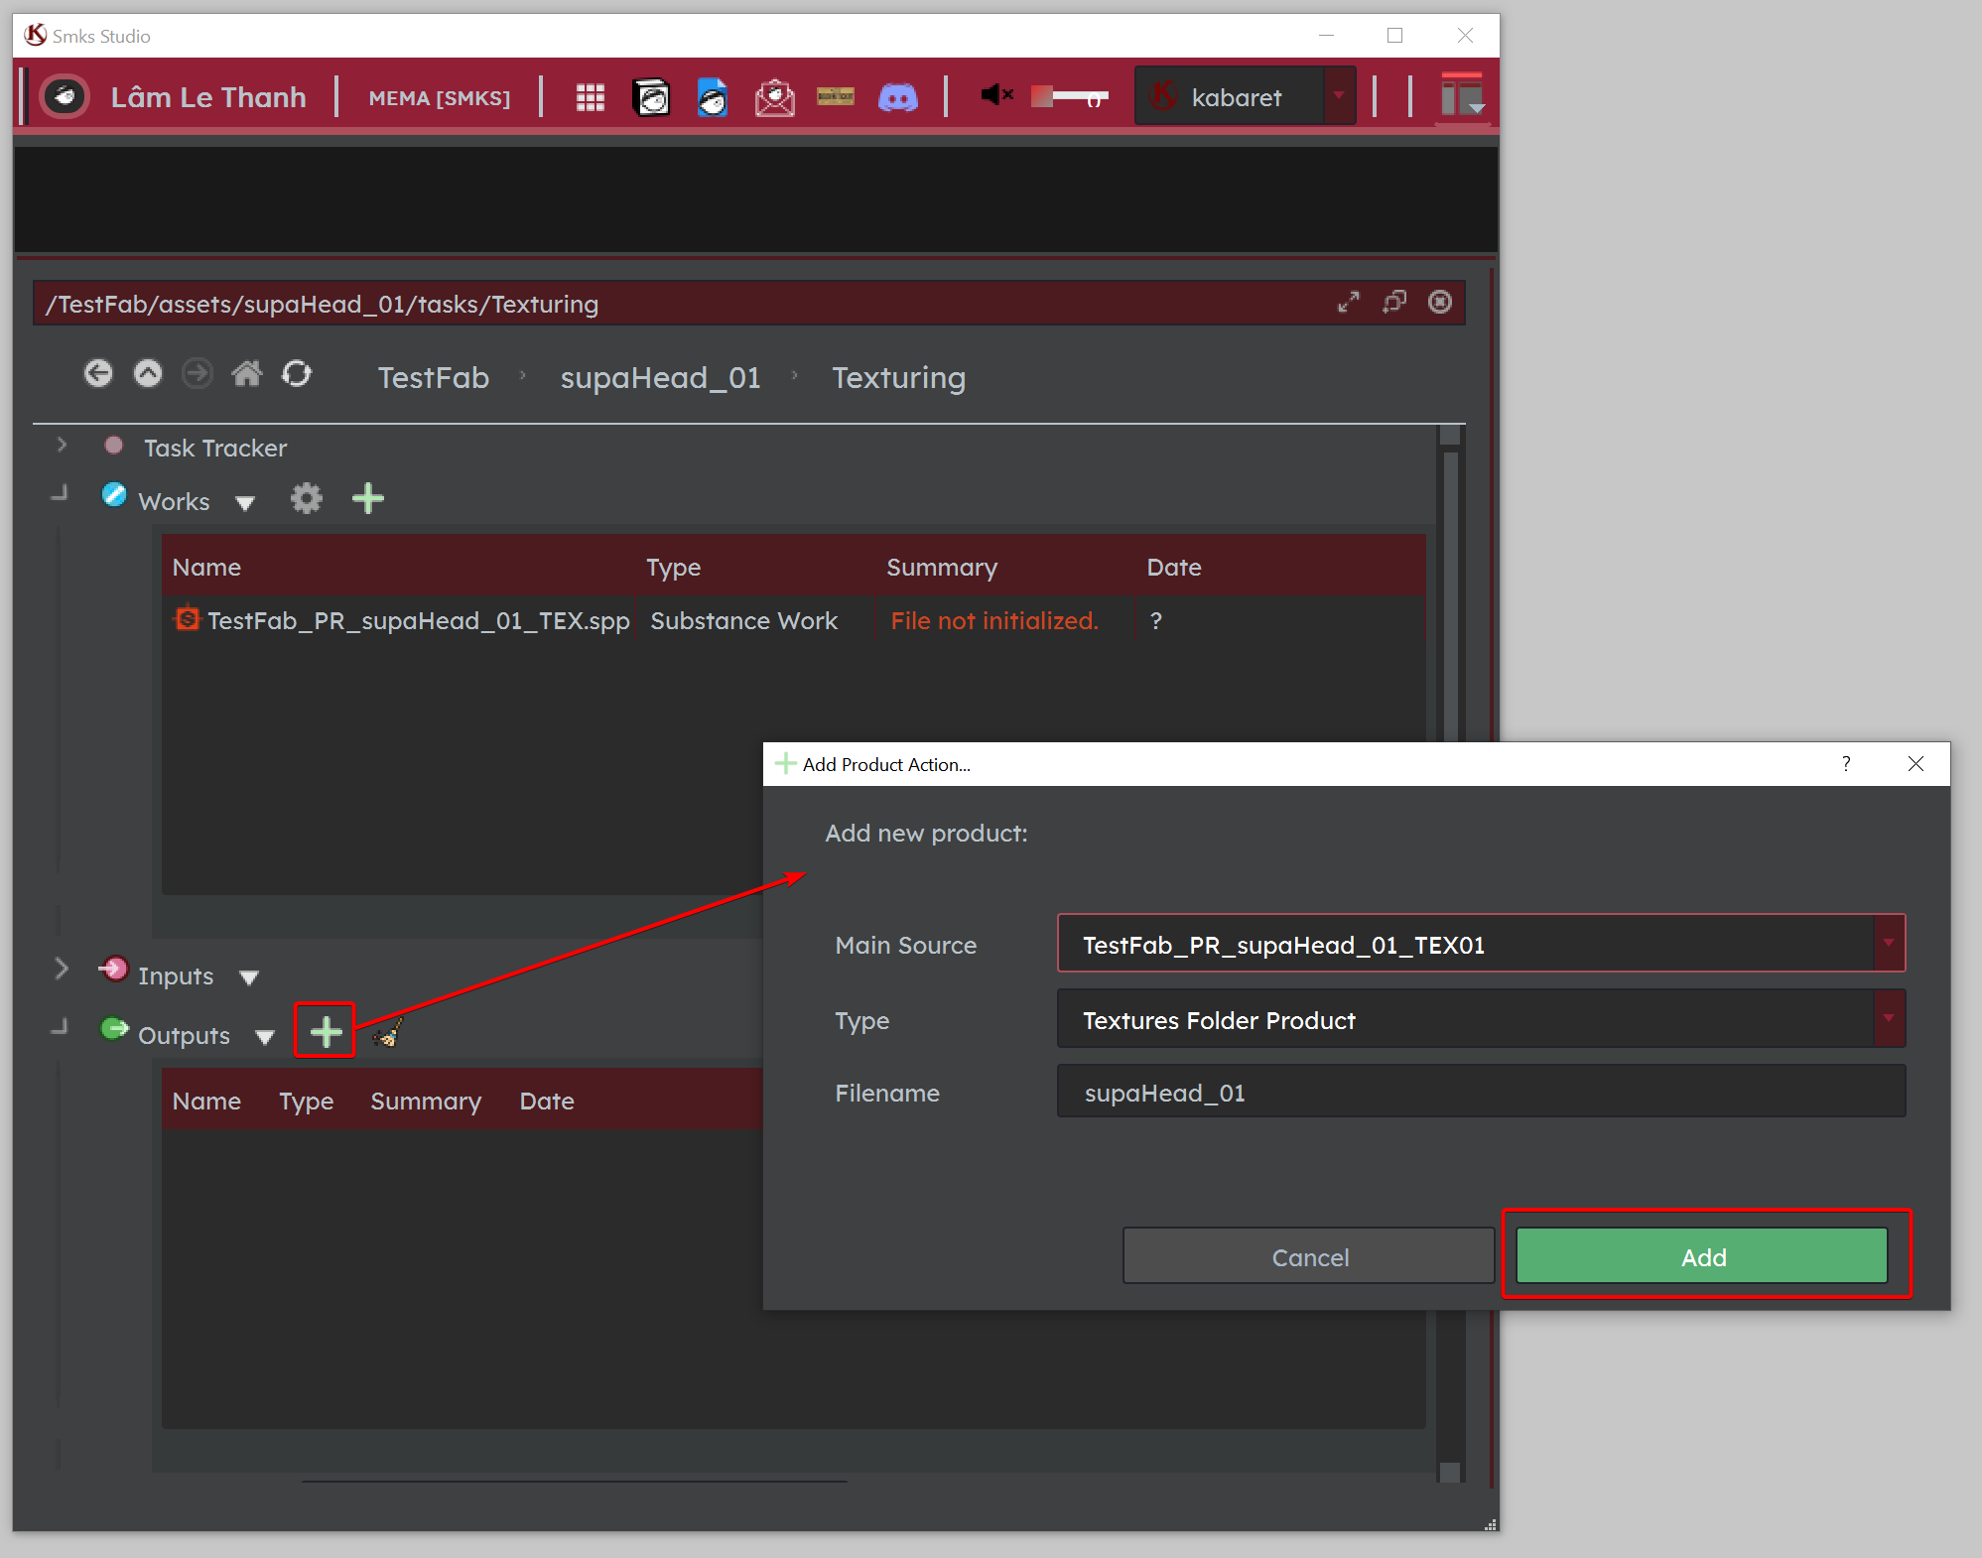
Task: Click the yellow ticket icon
Action: pyautogui.click(x=836, y=96)
